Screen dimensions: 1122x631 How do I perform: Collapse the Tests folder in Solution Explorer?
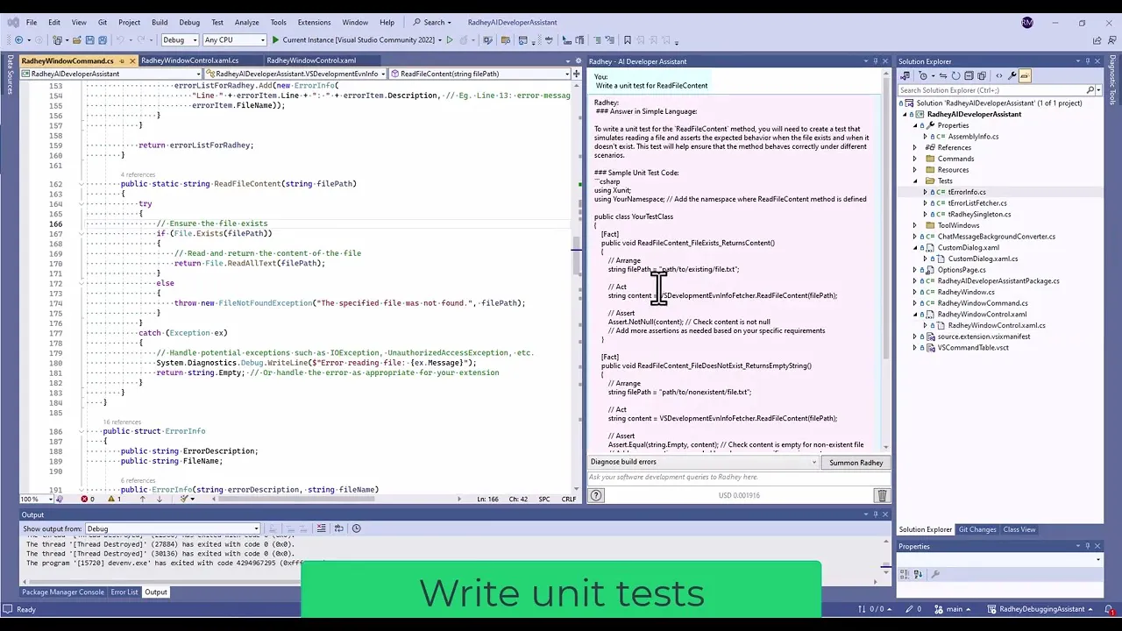point(915,181)
